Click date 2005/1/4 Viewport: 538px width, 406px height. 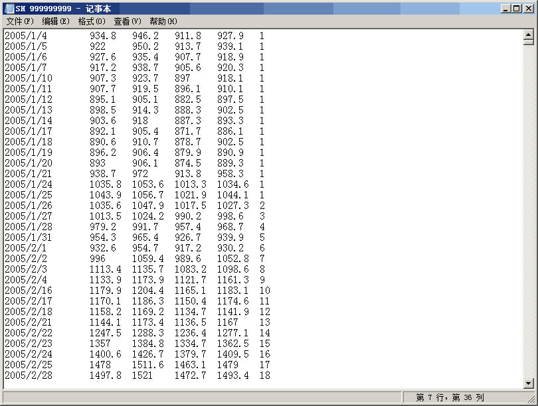click(x=26, y=36)
